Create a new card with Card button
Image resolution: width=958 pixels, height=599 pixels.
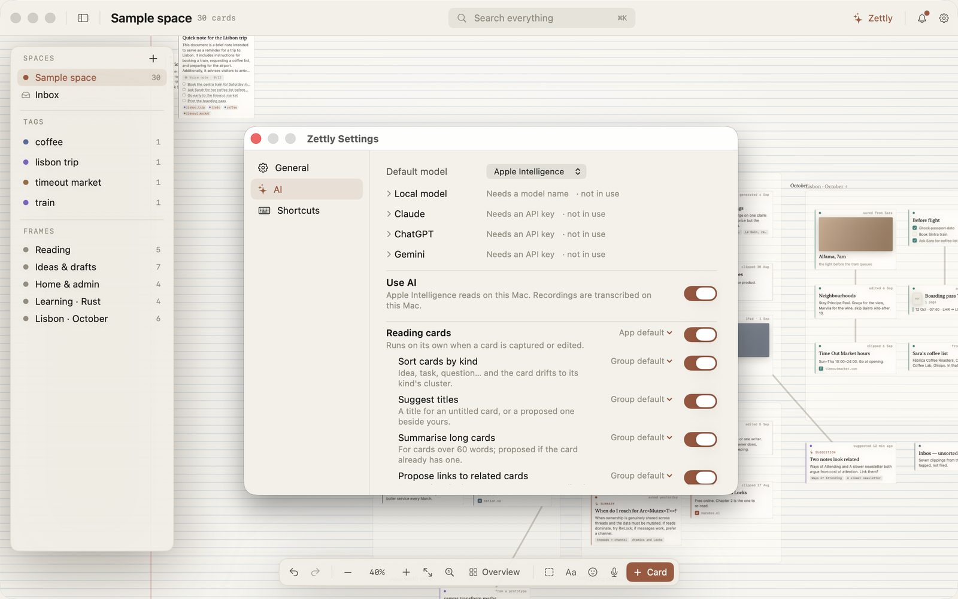coord(650,572)
